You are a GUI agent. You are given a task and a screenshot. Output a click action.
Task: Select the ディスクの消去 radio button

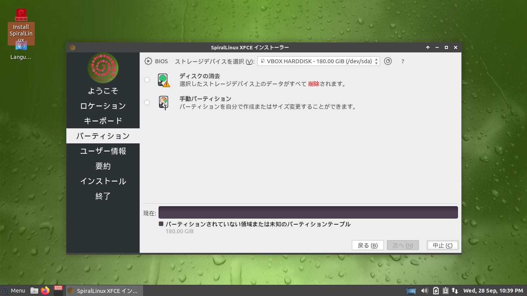tap(147, 80)
